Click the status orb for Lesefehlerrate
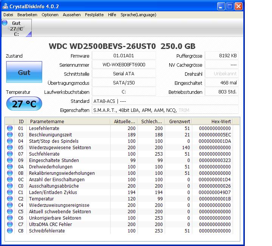The image size is (272, 246). click(x=10, y=128)
